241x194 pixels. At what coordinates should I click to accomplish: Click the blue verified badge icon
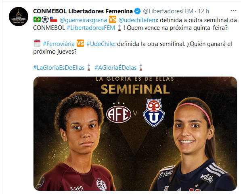[x=137, y=11]
